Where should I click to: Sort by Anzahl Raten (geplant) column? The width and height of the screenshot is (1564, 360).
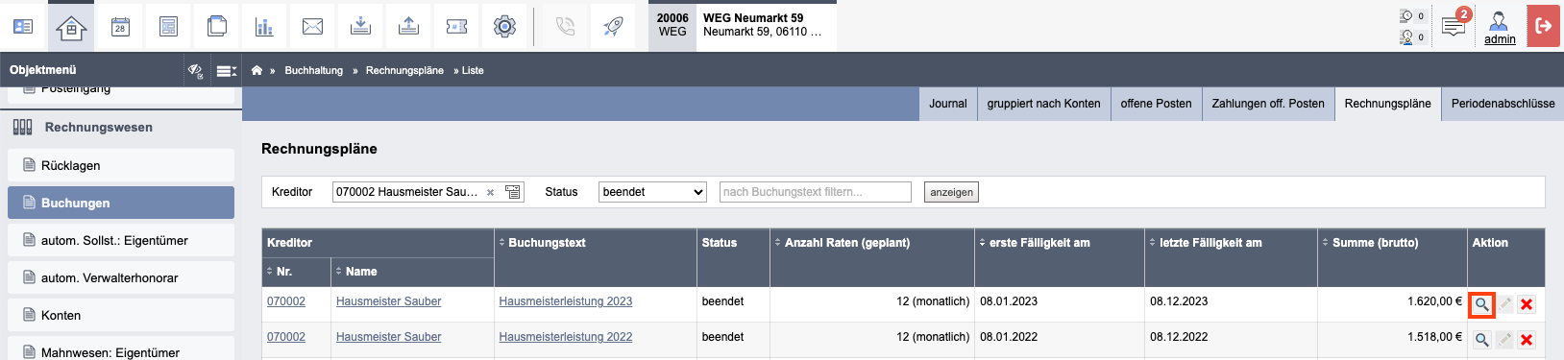tap(843, 243)
